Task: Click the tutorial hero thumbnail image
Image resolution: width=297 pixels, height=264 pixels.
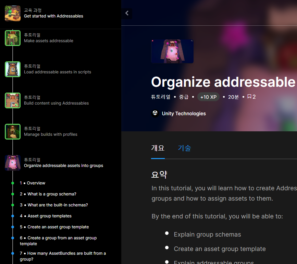Action: (172, 51)
